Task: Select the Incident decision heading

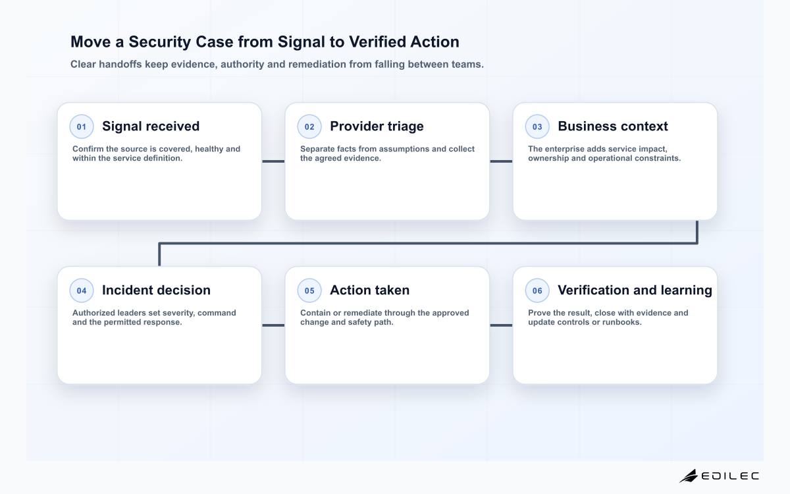Action: click(156, 290)
